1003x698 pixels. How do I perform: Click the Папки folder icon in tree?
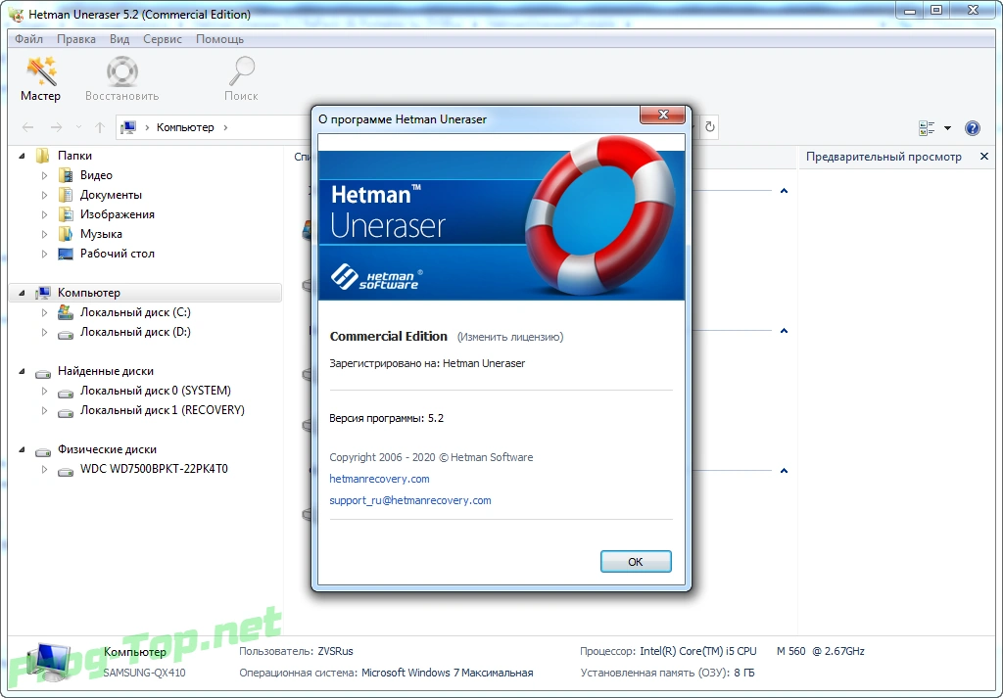[x=43, y=156]
